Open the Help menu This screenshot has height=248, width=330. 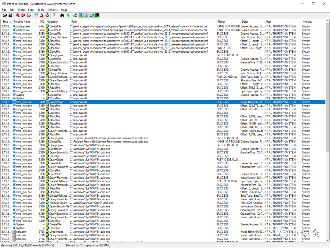coord(64,10)
